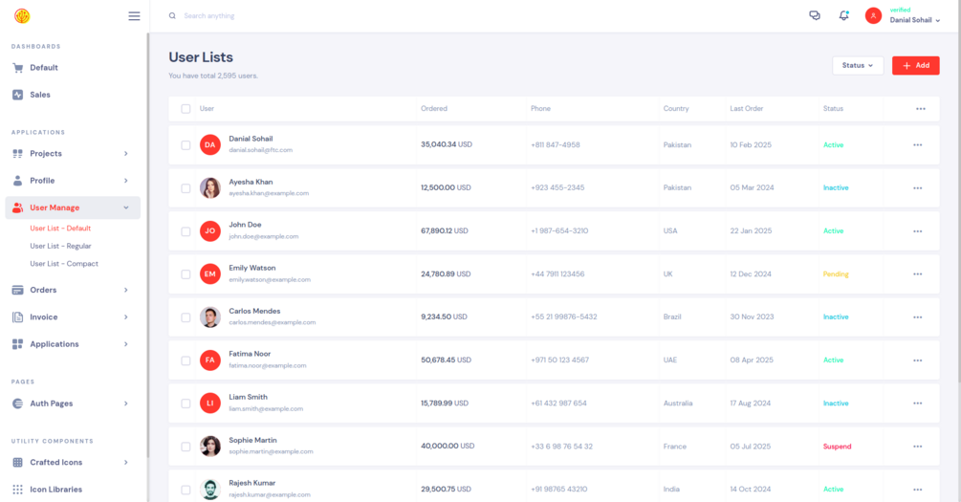This screenshot has width=961, height=502.
Task: Click the app logo in the sidebar
Action: [22, 16]
